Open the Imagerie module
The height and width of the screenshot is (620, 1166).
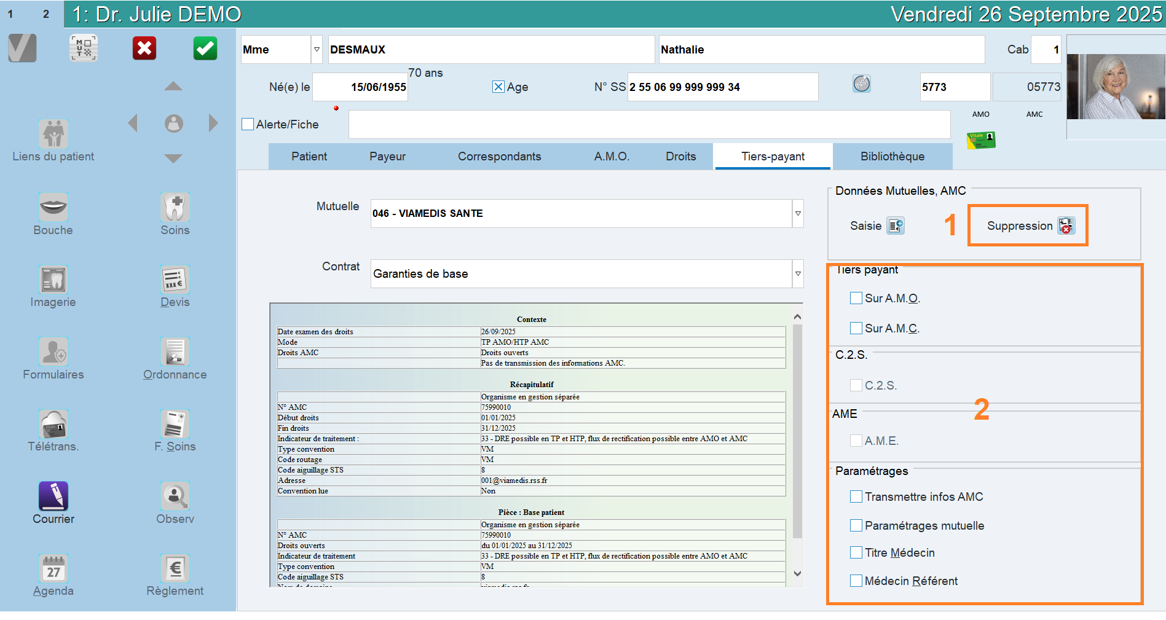pos(53,280)
